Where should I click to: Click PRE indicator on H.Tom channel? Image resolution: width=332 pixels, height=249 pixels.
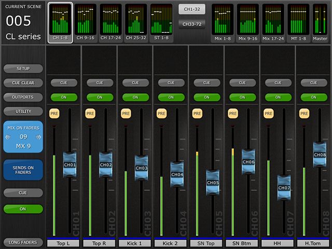coord(304,113)
